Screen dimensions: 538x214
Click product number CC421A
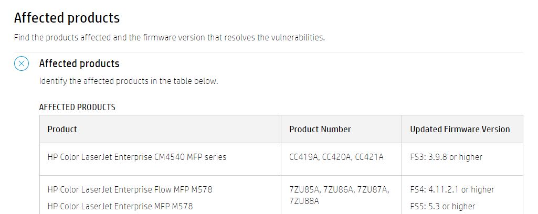[369, 157]
